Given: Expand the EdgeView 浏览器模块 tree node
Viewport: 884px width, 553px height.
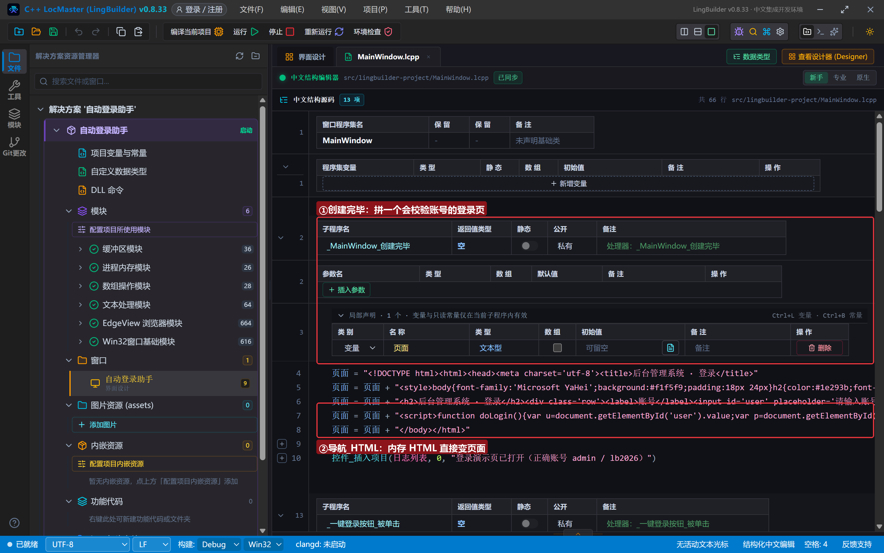Looking at the screenshot, I should (80, 323).
